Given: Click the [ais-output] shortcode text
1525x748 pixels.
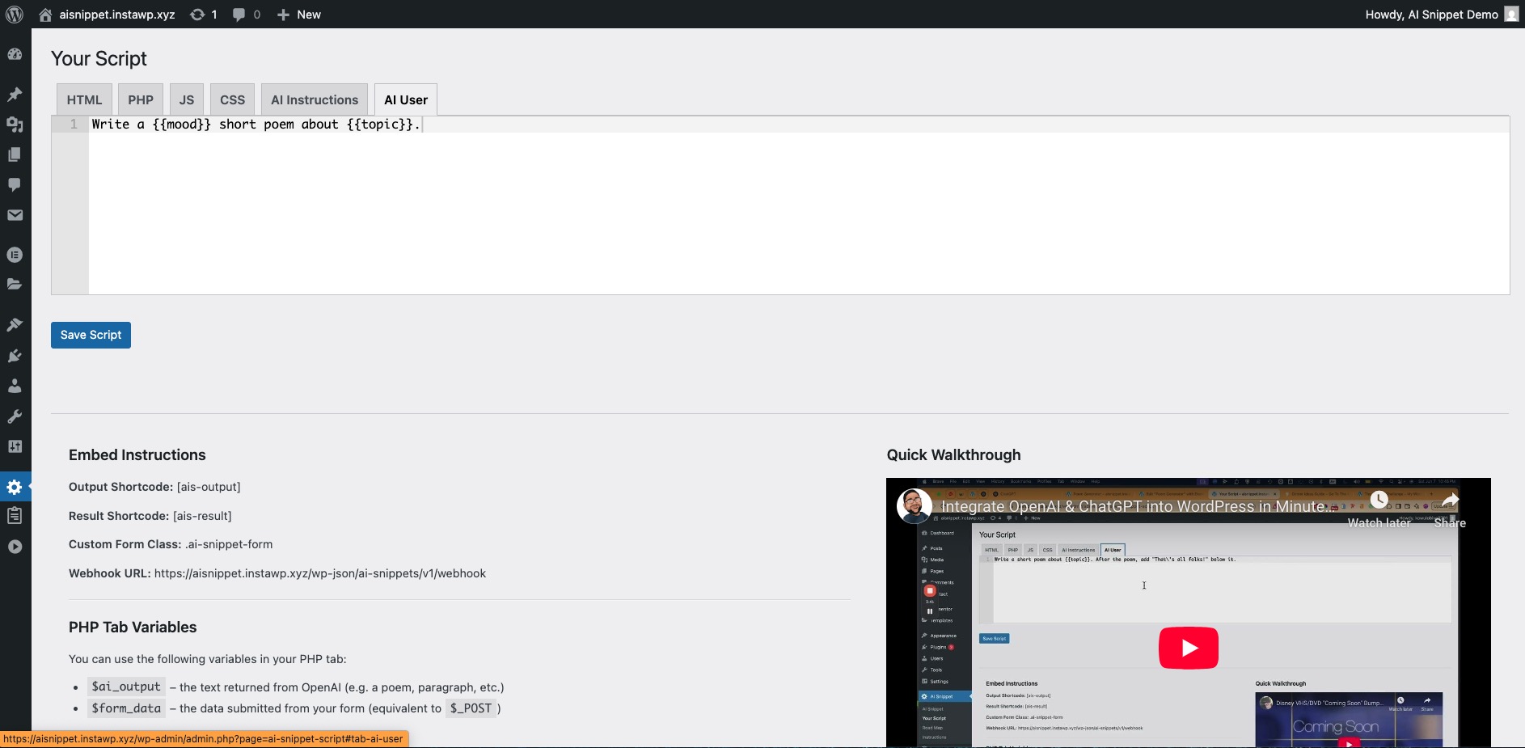Looking at the screenshot, I should (x=209, y=487).
